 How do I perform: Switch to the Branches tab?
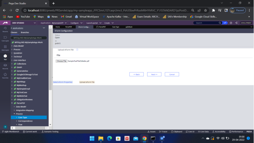25,32
